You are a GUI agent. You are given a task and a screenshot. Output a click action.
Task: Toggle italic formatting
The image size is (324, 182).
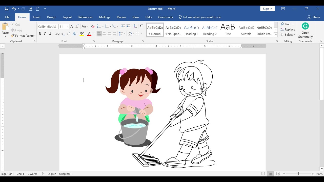[x=45, y=34]
